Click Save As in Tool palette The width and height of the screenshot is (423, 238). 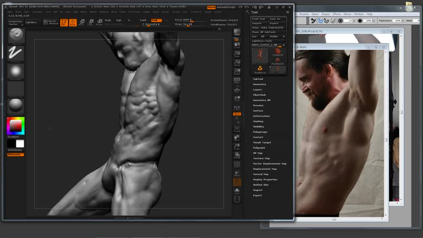(x=277, y=19)
